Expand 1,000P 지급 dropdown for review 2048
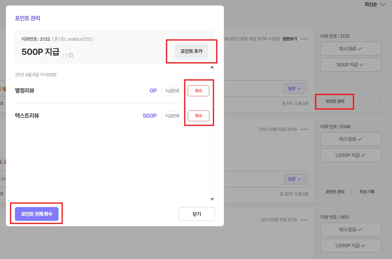The height and width of the screenshot is (259, 392). [351, 155]
